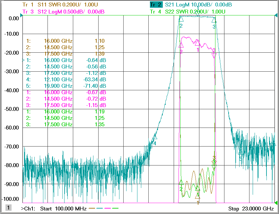Click teal S21 marker 3 at the passband's upper edge
The width and height of the screenshot is (279, 214).
[214, 20]
